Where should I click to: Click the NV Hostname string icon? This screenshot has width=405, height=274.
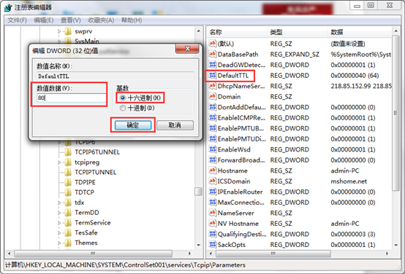[x=212, y=223]
